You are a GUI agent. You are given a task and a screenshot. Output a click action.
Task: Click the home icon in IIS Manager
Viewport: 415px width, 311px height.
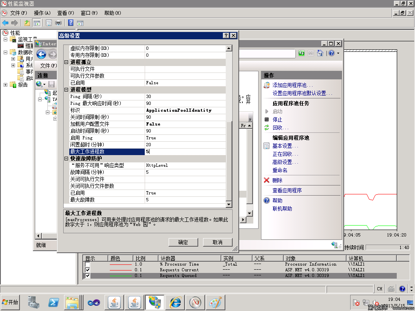click(320, 53)
